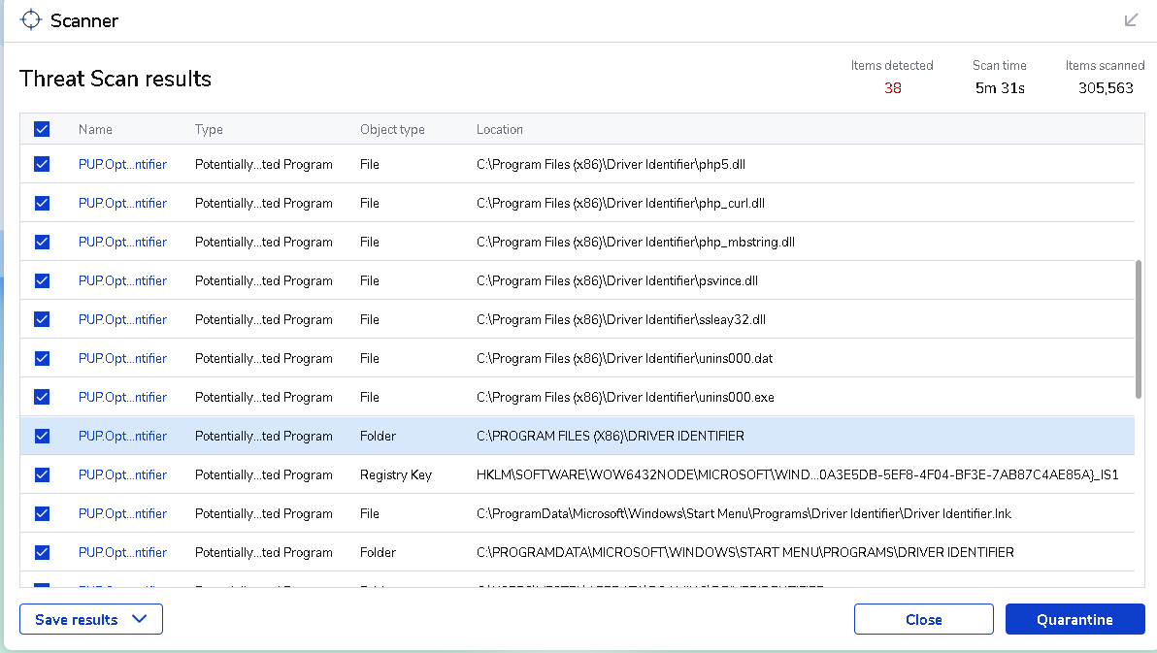Sort by the Name column header

click(x=95, y=129)
